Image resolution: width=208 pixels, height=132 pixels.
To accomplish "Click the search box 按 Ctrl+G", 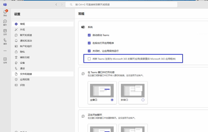I will (x=121, y=5).
